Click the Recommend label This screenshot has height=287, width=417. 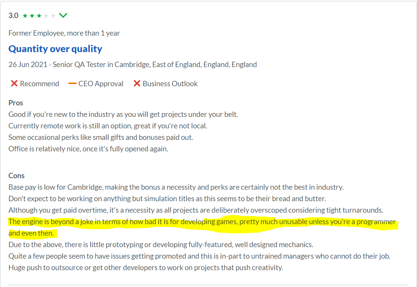40,84
